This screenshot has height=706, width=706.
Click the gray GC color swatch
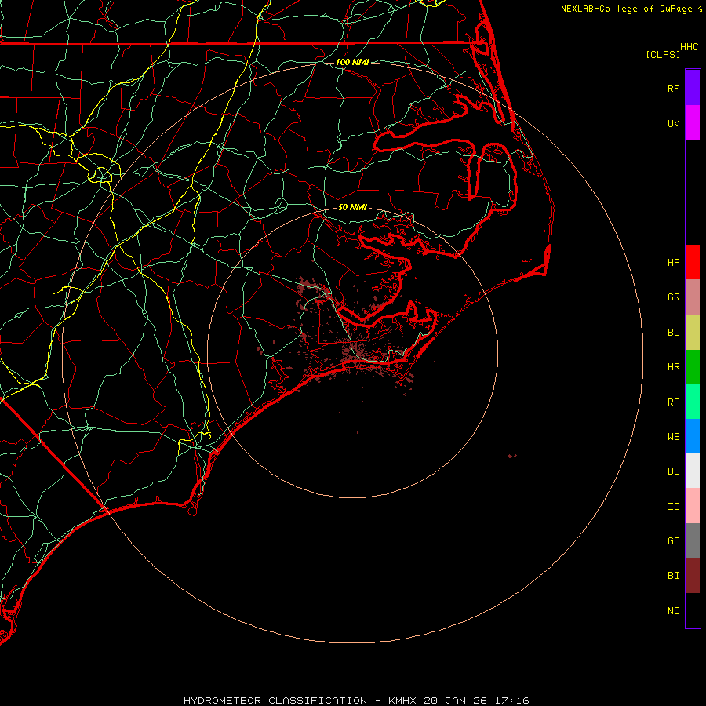pos(693,540)
